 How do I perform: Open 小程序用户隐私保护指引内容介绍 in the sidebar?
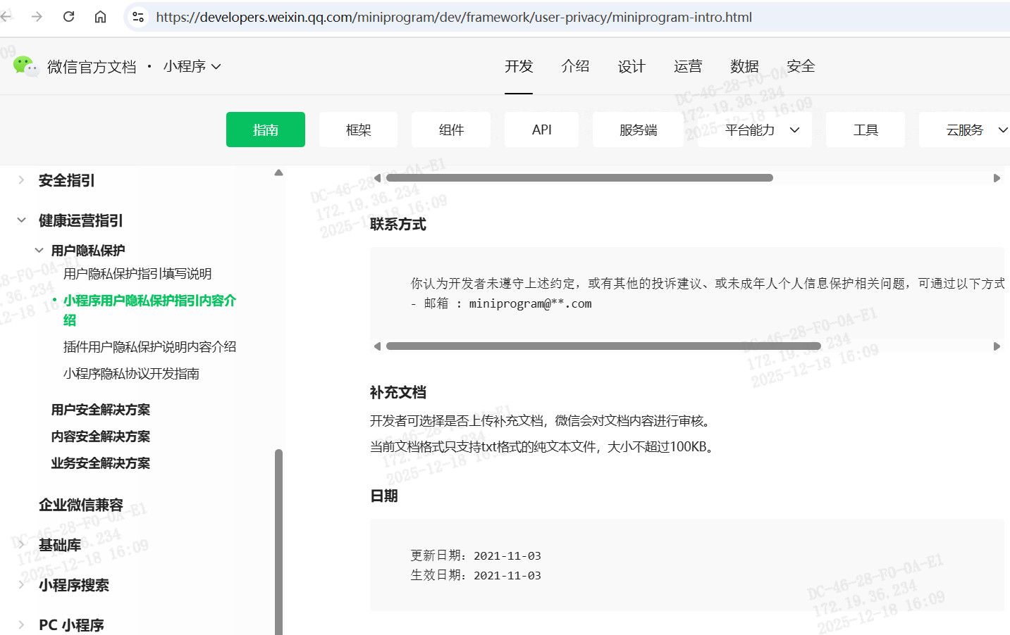pos(149,310)
